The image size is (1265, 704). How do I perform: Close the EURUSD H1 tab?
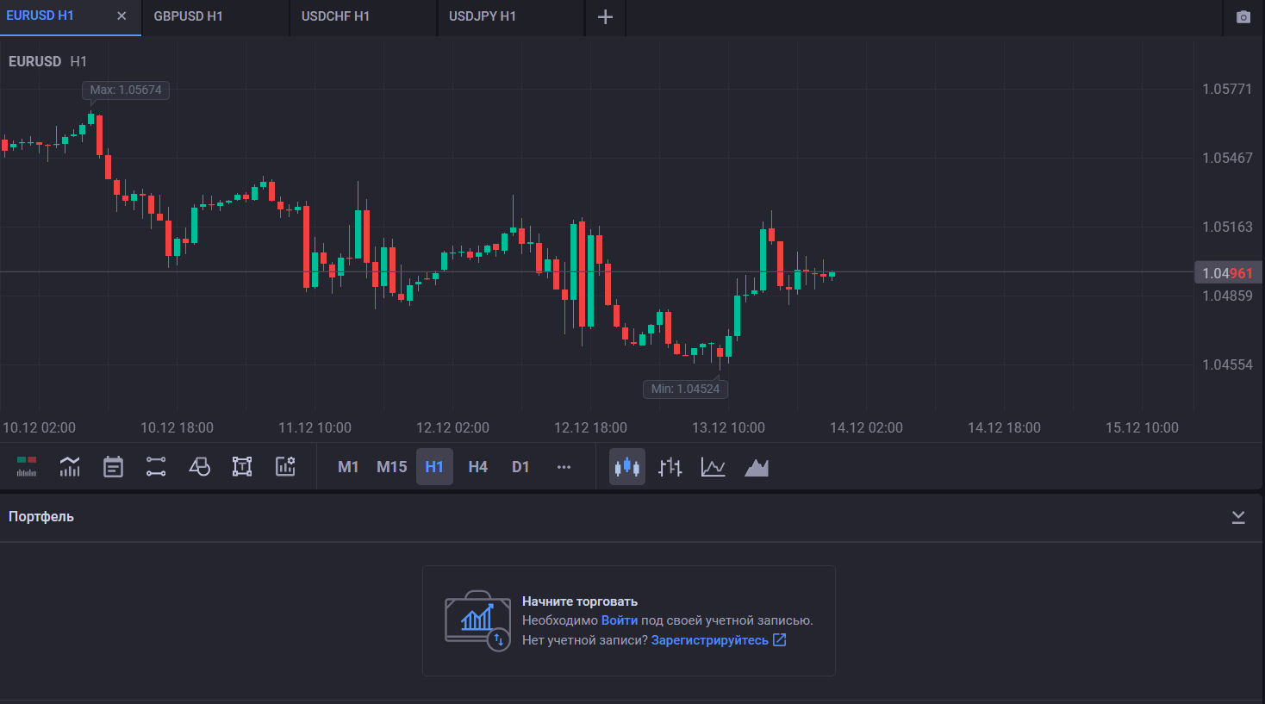pyautogui.click(x=122, y=16)
